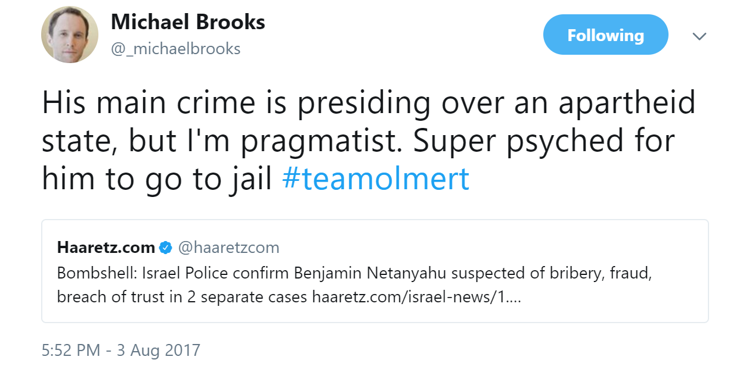Open the haaretz.com/israel-news article link
This screenshot has height=366, width=752.
click(416, 297)
